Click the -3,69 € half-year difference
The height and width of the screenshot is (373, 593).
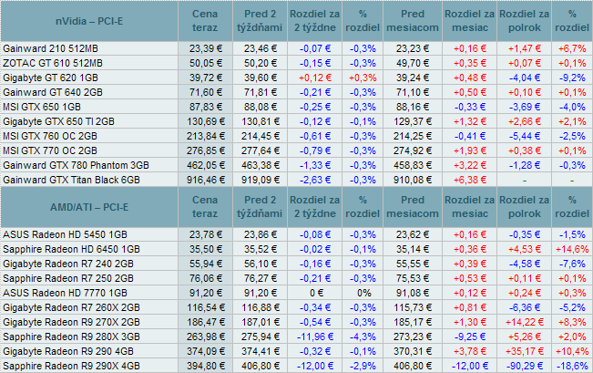(x=524, y=108)
